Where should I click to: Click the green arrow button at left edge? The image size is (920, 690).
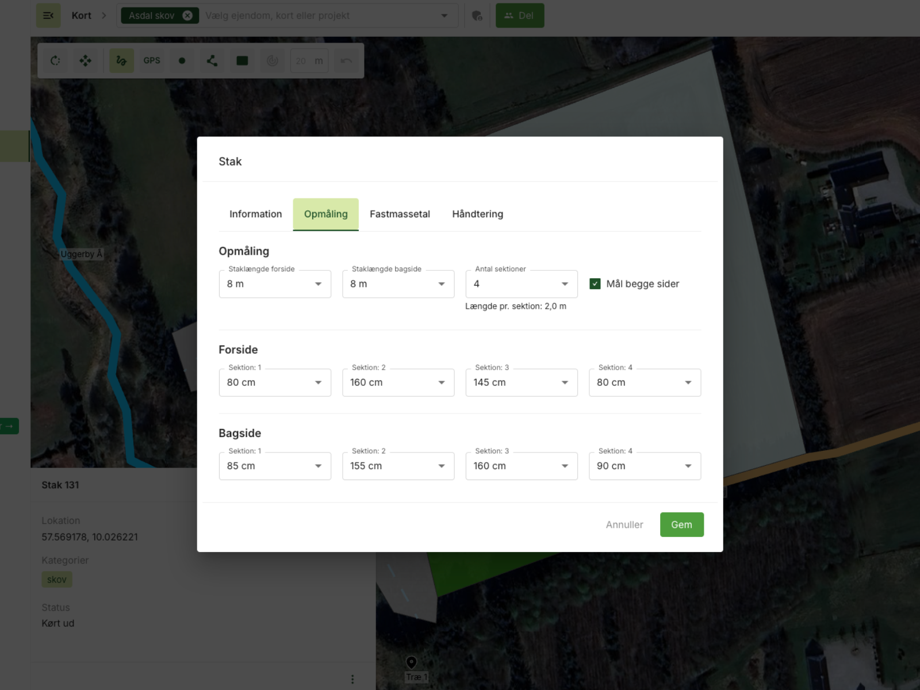click(x=9, y=426)
